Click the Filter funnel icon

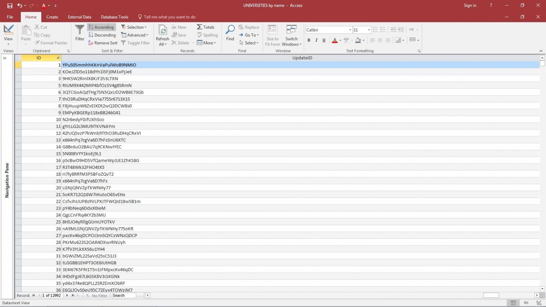[x=80, y=30]
